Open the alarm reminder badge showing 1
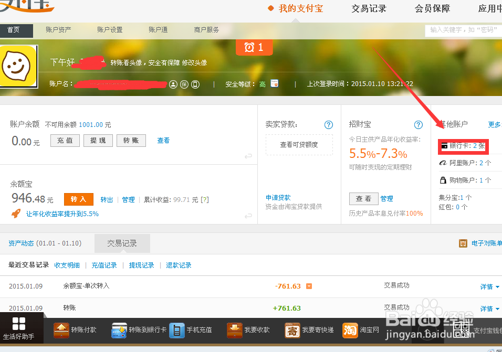This screenshot has width=502, height=352. [254, 47]
